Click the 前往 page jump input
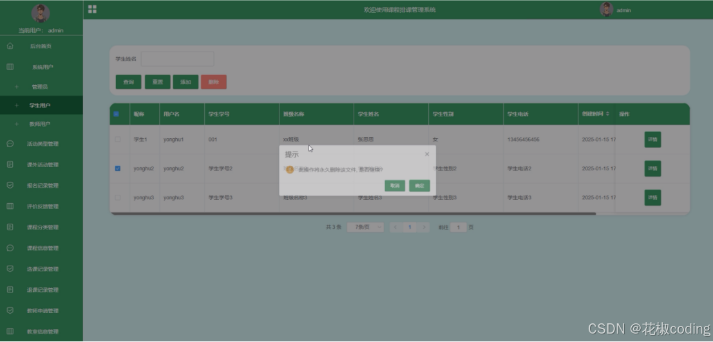This screenshot has height=342, width=713. coord(459,227)
